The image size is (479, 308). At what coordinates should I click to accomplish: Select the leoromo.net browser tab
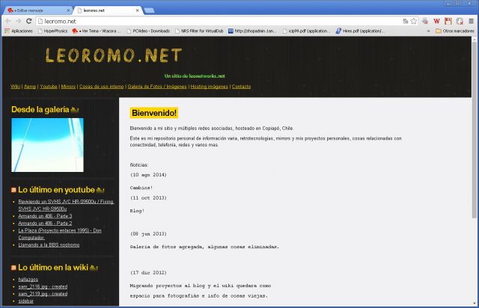(105, 10)
